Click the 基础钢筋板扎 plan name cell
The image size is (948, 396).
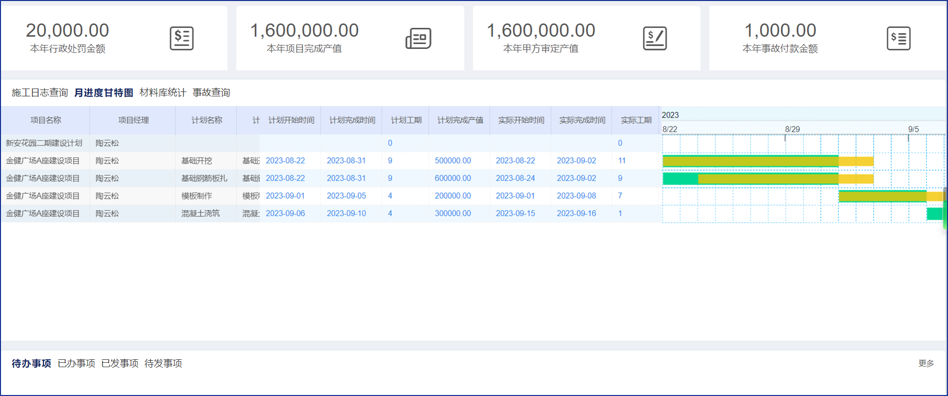click(x=204, y=178)
